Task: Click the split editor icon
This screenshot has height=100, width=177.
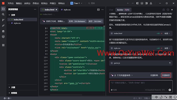Action: (x=98, y=10)
